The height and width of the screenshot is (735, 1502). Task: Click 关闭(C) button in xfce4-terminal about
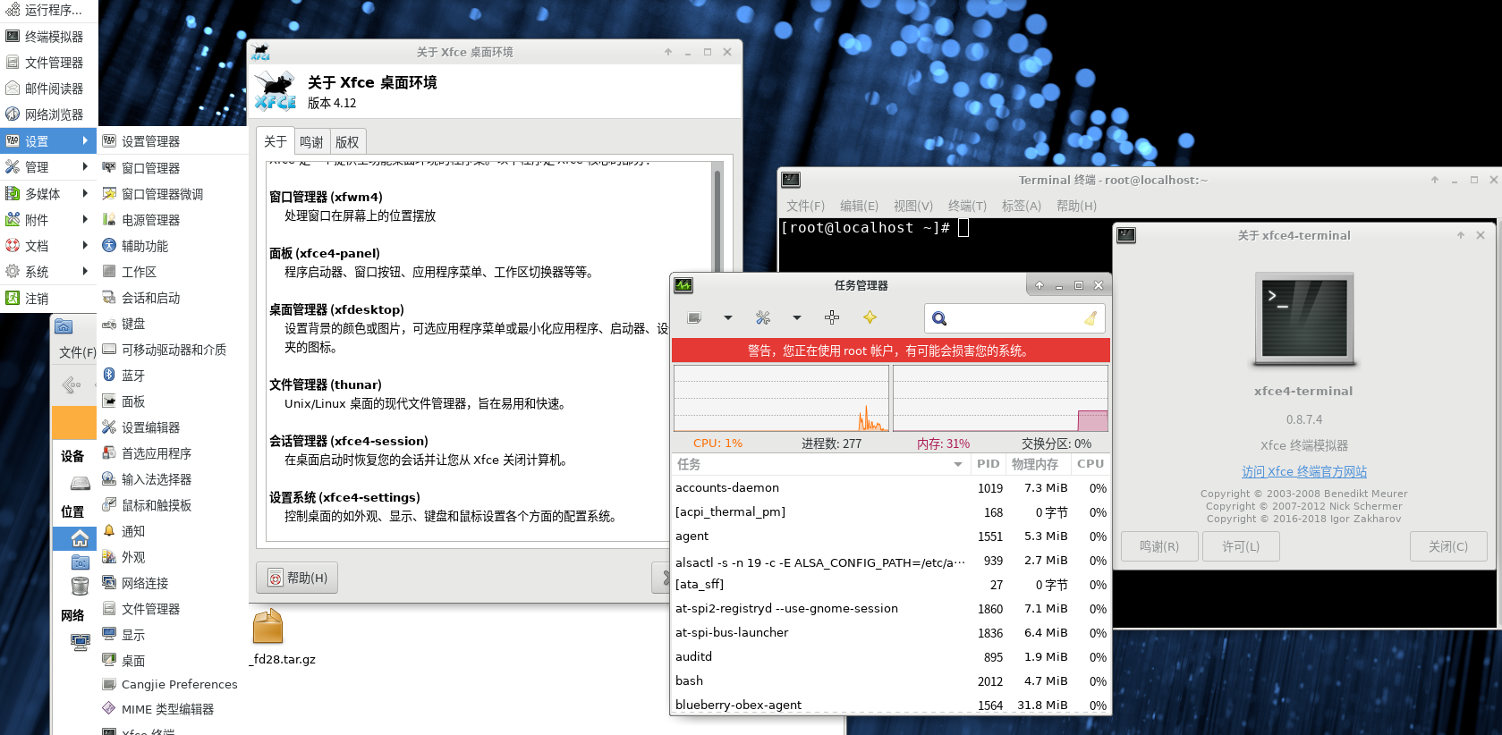point(1448,546)
